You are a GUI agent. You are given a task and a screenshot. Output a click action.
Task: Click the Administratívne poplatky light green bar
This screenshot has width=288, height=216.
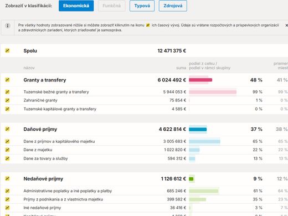[x=204, y=191]
